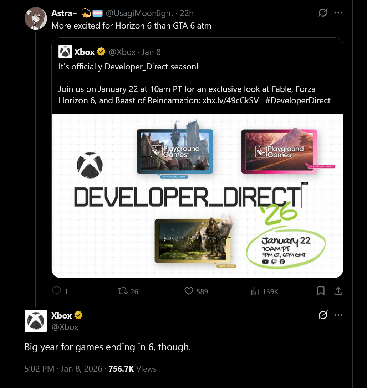The width and height of the screenshot is (367, 388).
Task: Share the Xbox tweet via the share icon
Action: pos(338,291)
